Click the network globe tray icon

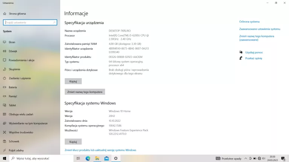pyautogui.click(x=259, y=158)
